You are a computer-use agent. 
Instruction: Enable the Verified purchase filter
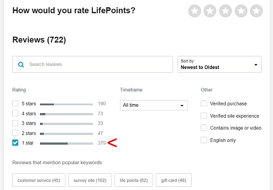coord(204,103)
